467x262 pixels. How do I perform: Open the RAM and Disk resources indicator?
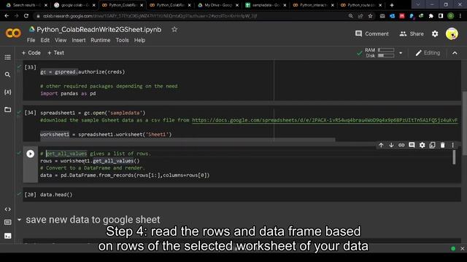(x=379, y=53)
